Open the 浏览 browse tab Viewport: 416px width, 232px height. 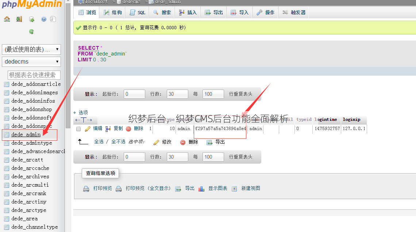(87, 12)
